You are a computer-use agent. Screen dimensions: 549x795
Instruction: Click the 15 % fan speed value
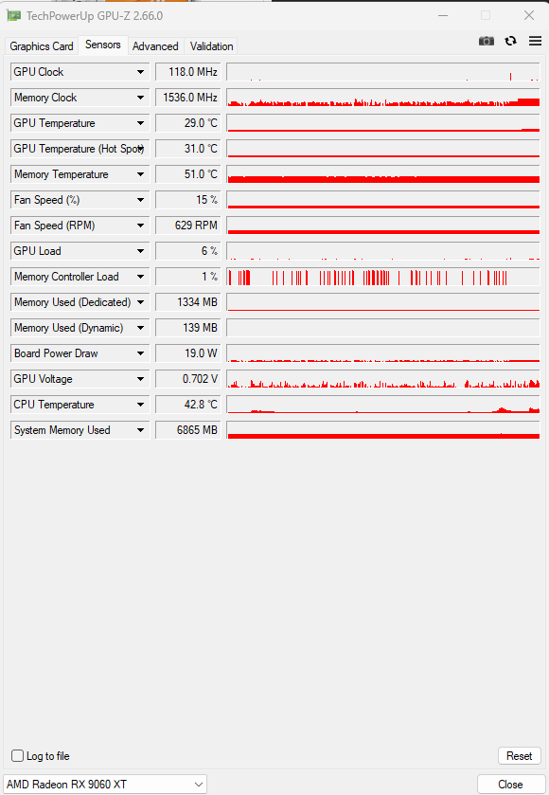[188, 200]
